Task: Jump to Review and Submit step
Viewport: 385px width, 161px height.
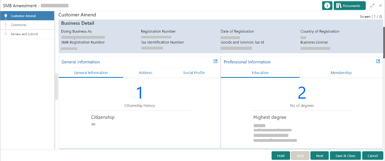Action: [24, 34]
